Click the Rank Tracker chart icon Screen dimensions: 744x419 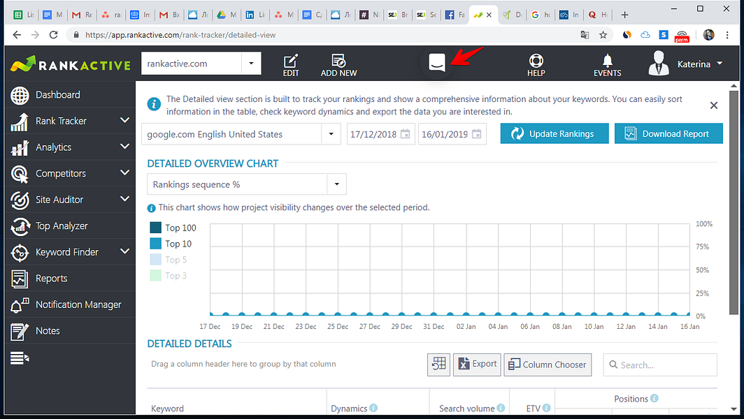pos(20,122)
